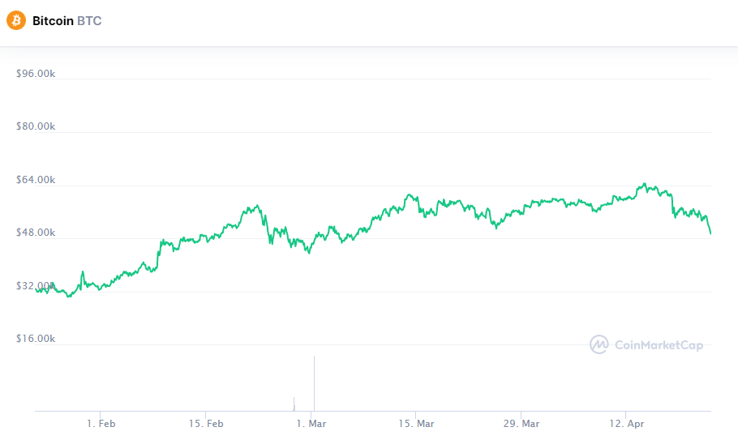738x440 pixels.
Task: Click the $96.00k price axis label
Action: point(36,74)
